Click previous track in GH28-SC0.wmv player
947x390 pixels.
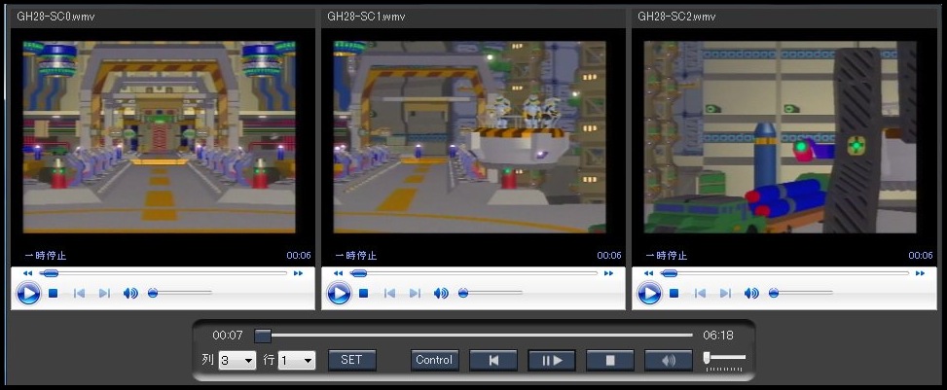79,294
